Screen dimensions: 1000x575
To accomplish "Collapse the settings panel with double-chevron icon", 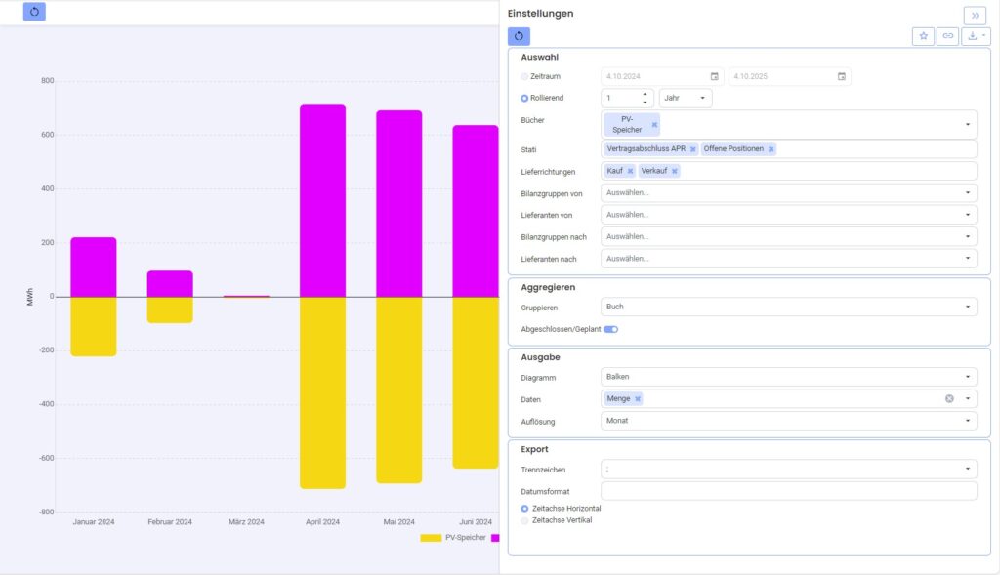I will (976, 16).
